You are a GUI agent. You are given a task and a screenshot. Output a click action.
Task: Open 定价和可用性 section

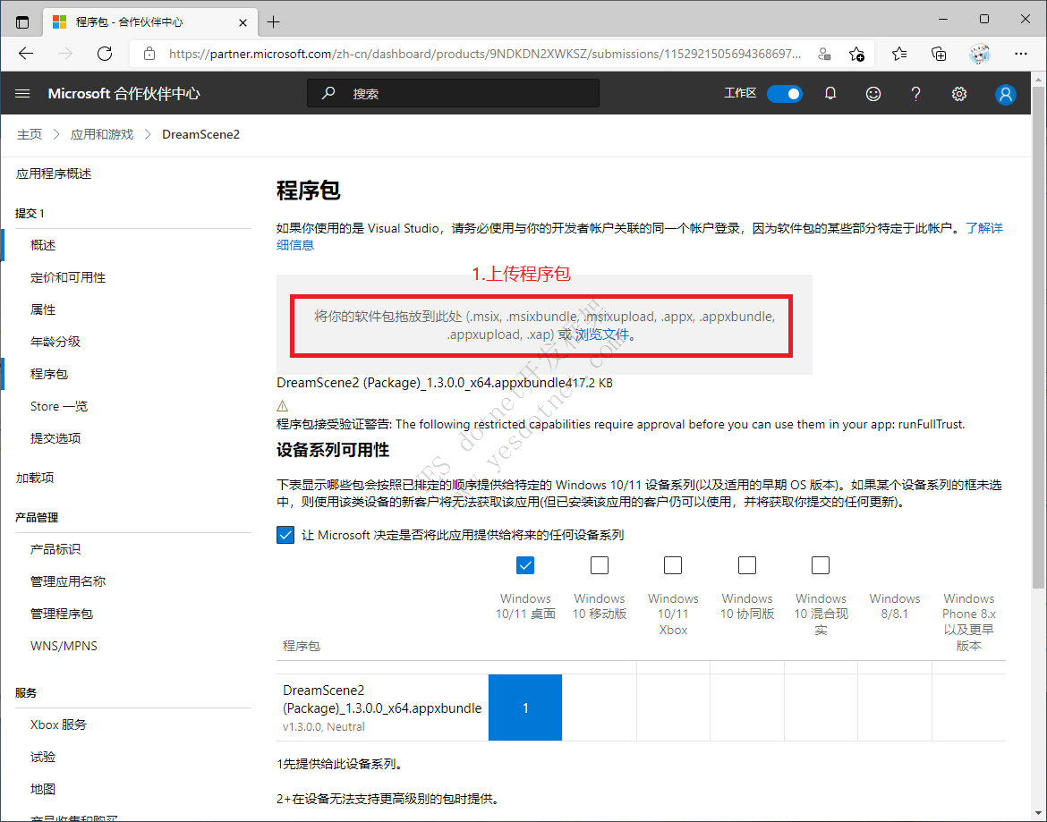click(68, 277)
